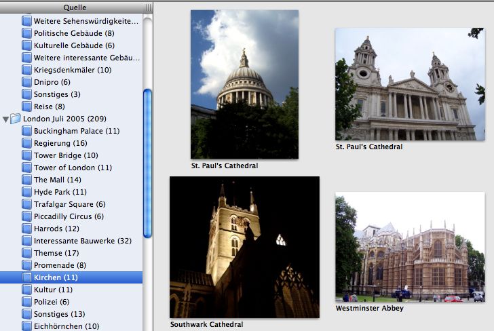Click album icon beside Interessante Bauwerke (32)
Viewport: 494px width, 331px height.
click(x=26, y=241)
